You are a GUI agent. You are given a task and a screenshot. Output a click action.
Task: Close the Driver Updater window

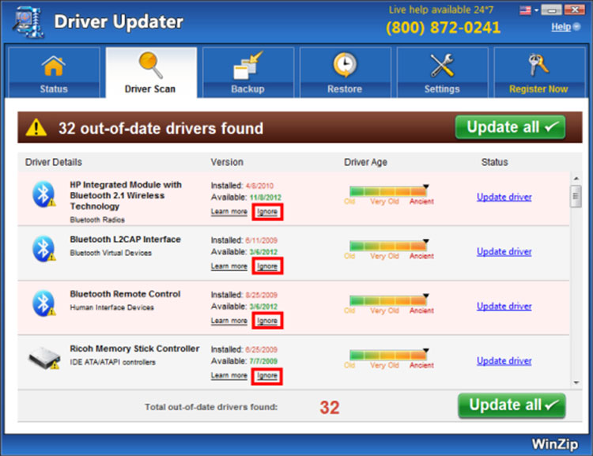coord(575,10)
